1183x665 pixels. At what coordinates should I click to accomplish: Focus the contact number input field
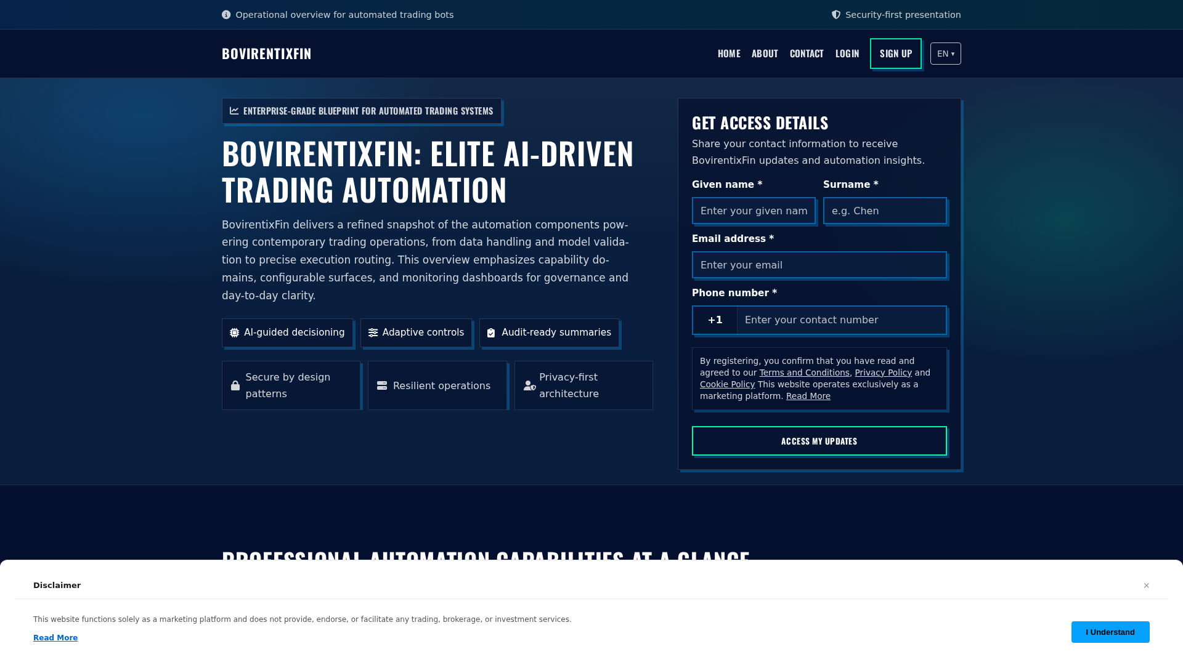[x=842, y=320]
